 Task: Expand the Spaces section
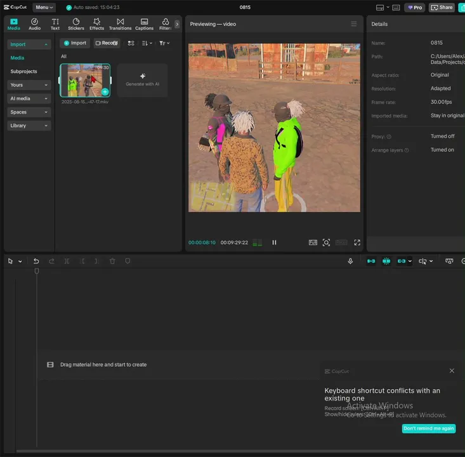29,112
